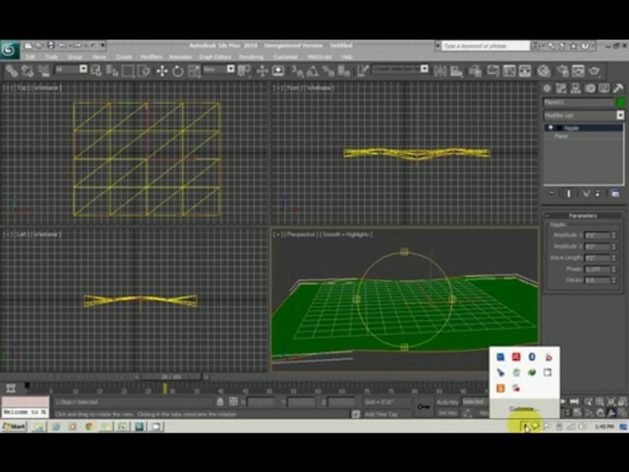This screenshot has height=472, width=629.
Task: Click Make Unique below modifier stack
Action: tap(586, 193)
